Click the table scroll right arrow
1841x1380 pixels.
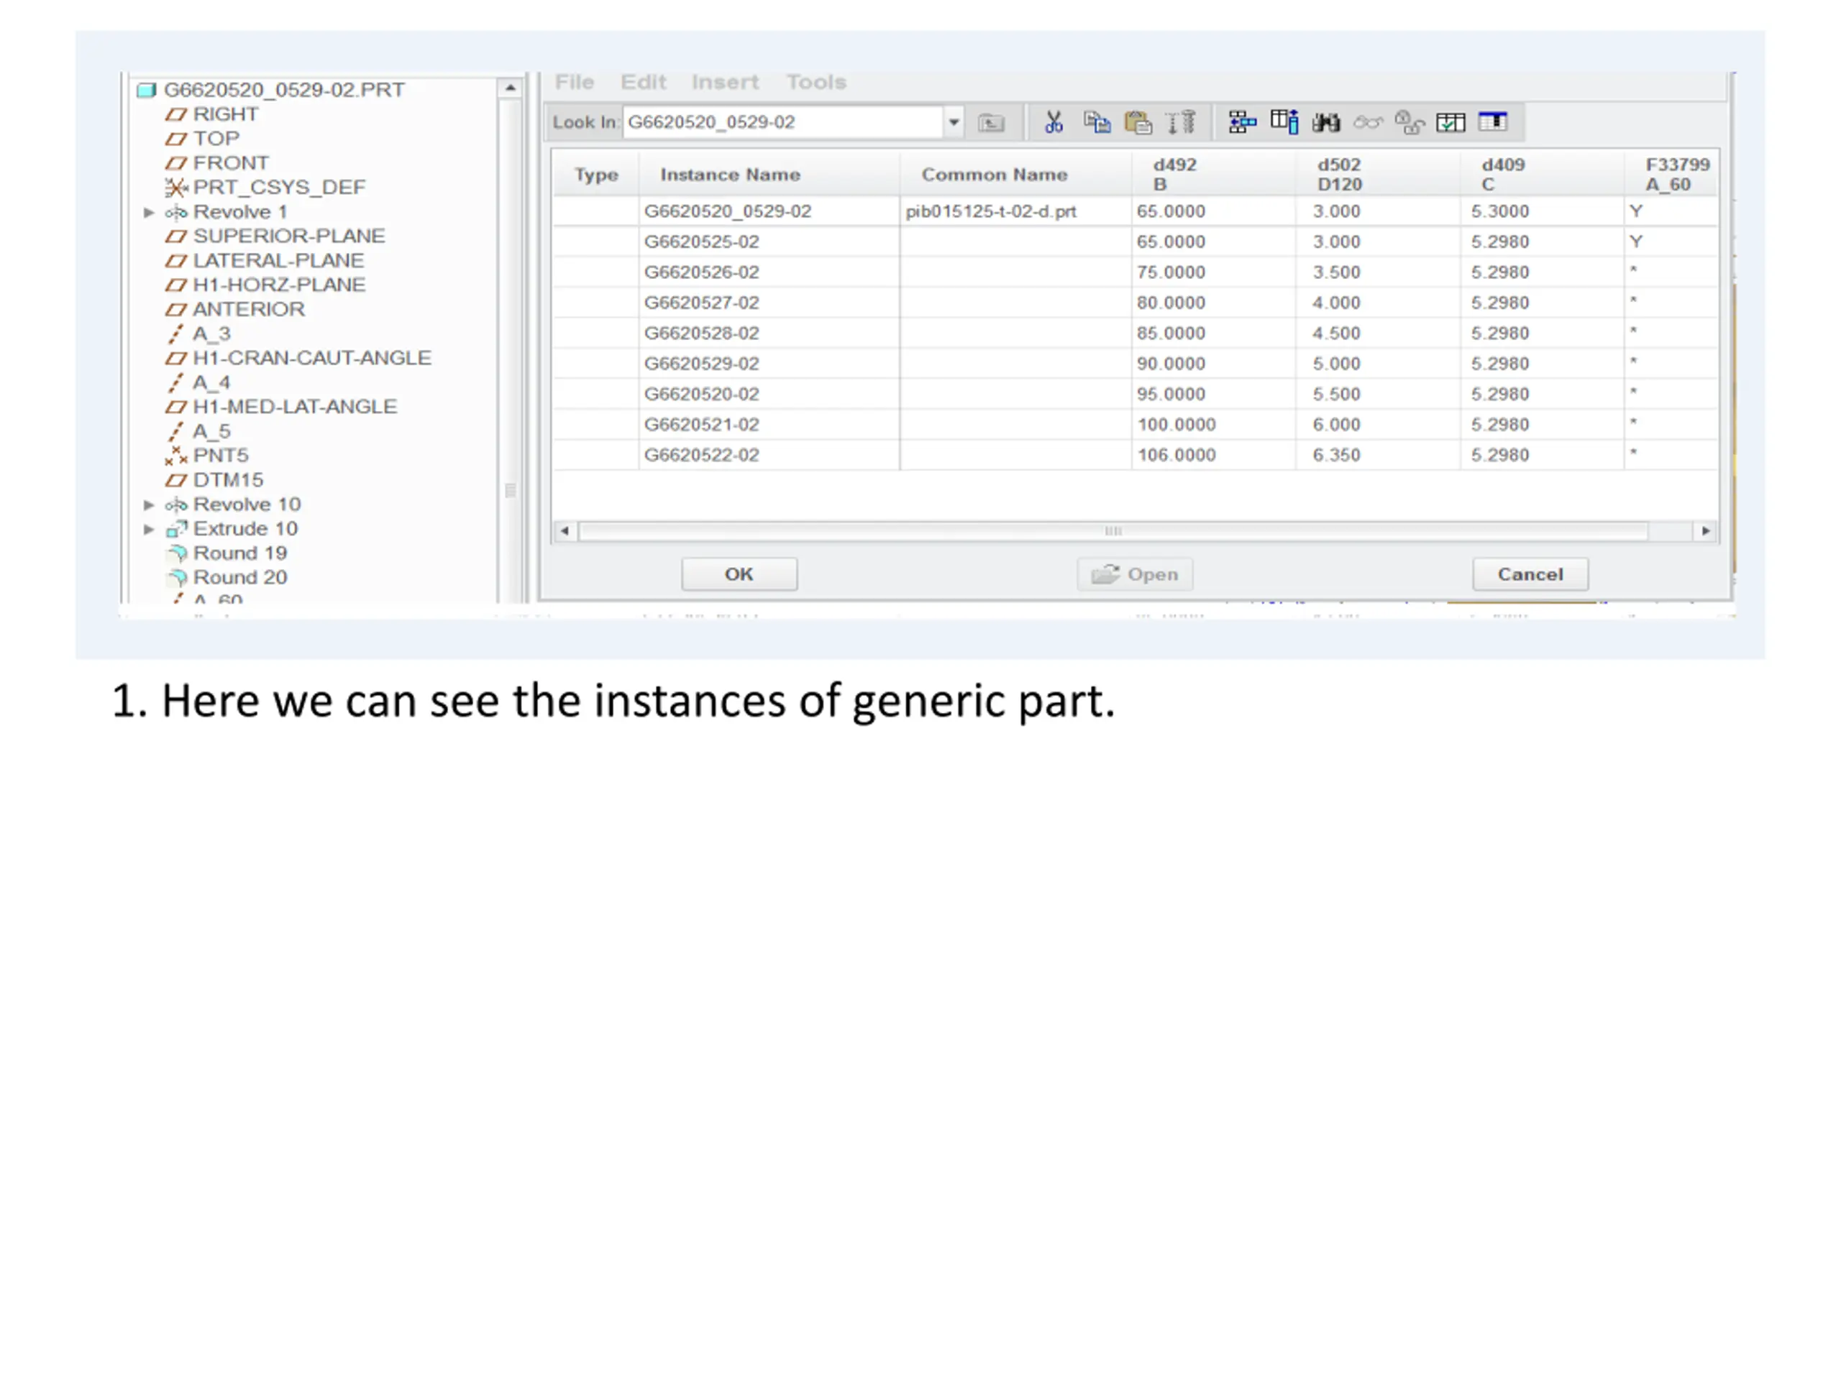tap(1707, 530)
